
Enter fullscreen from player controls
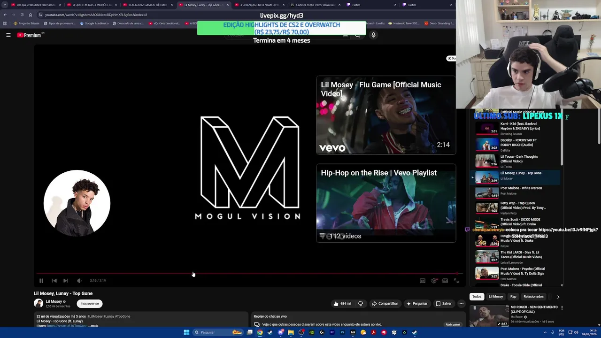point(456,281)
